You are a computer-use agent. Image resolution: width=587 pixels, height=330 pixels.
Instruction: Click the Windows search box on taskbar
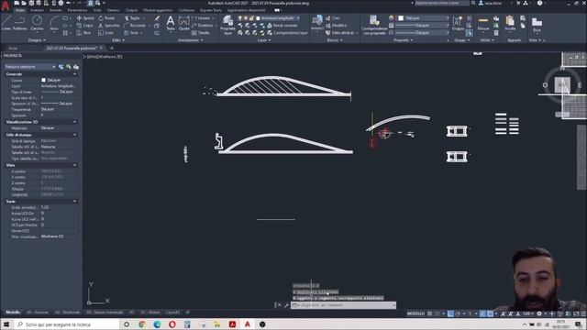[67, 324]
